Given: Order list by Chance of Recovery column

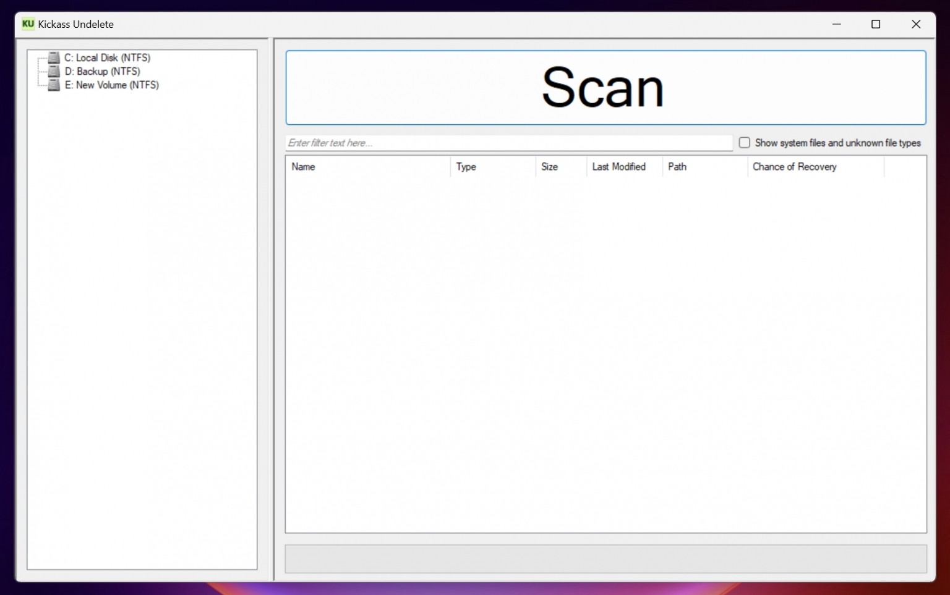Looking at the screenshot, I should pos(815,167).
